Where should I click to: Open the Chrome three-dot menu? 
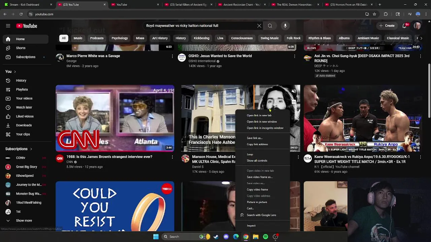pyautogui.click(x=426, y=14)
